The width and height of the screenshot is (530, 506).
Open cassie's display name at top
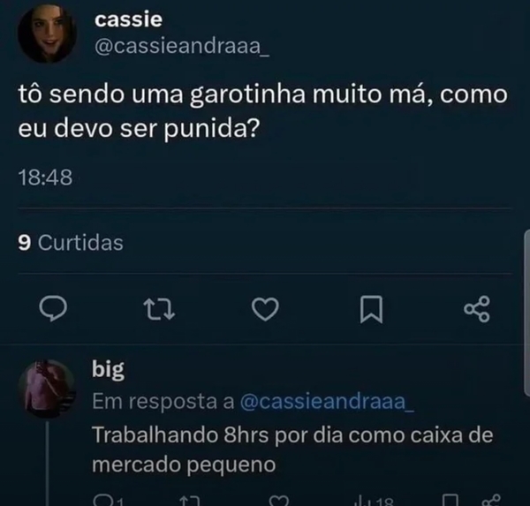coord(128,19)
